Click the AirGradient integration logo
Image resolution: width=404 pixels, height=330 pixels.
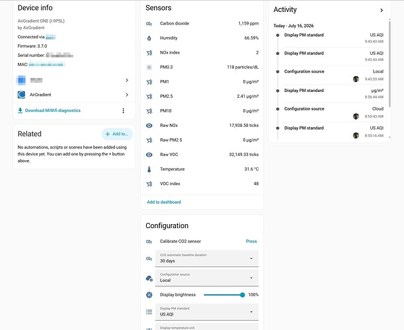21,95
